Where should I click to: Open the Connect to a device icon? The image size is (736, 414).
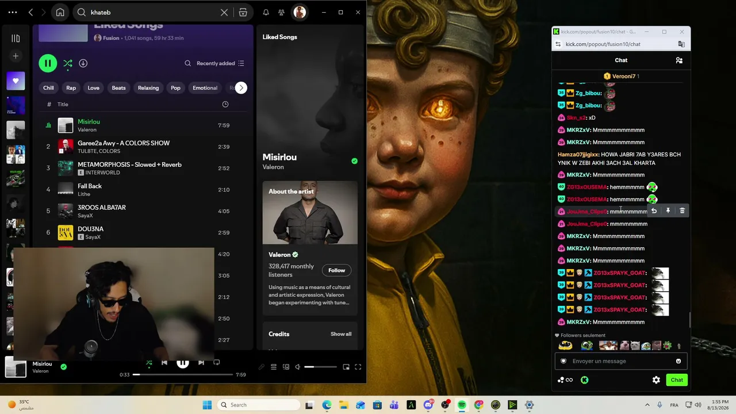click(x=286, y=367)
